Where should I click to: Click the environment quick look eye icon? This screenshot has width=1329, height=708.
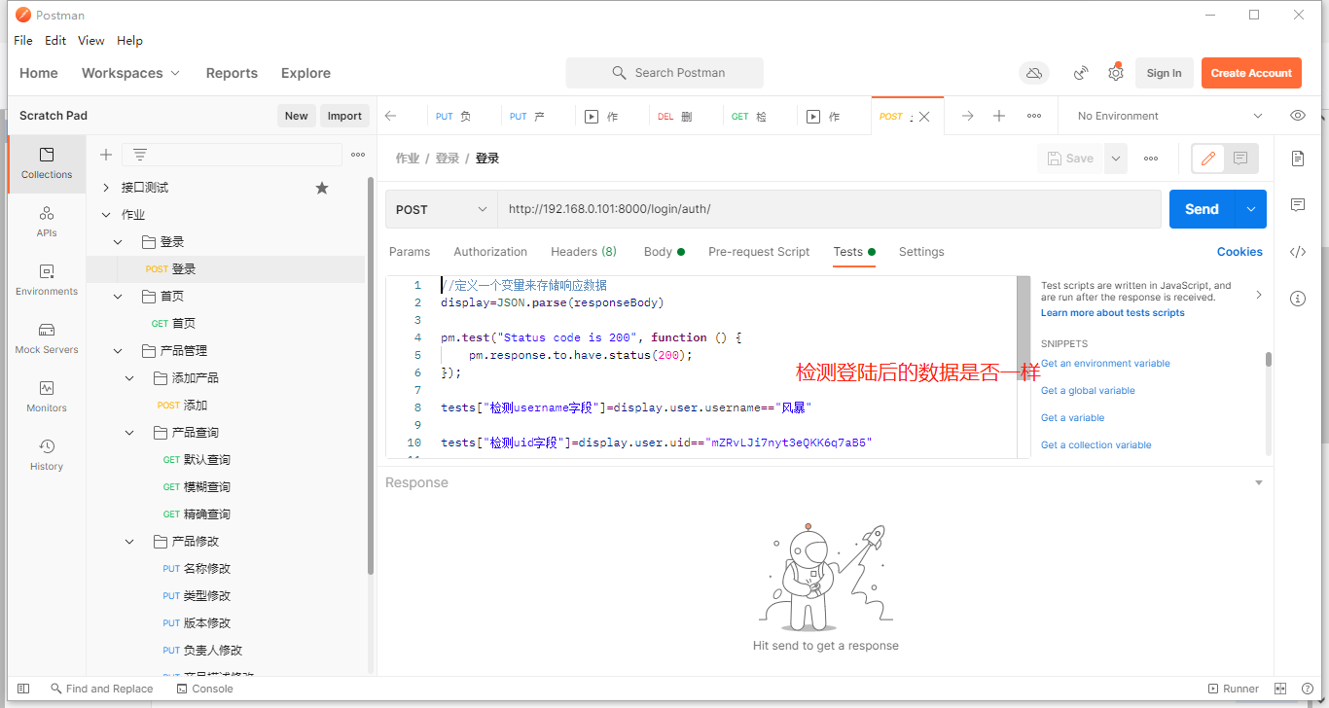(x=1298, y=116)
